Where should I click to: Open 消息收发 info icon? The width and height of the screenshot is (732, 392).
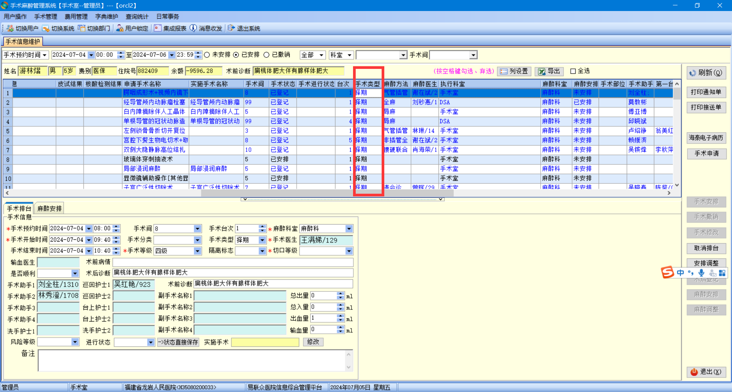point(193,29)
